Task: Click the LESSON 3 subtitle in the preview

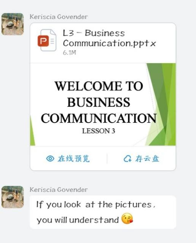Action: click(x=99, y=131)
